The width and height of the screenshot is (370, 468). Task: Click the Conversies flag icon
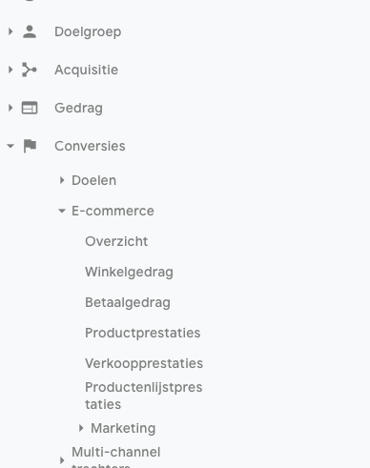(x=30, y=146)
